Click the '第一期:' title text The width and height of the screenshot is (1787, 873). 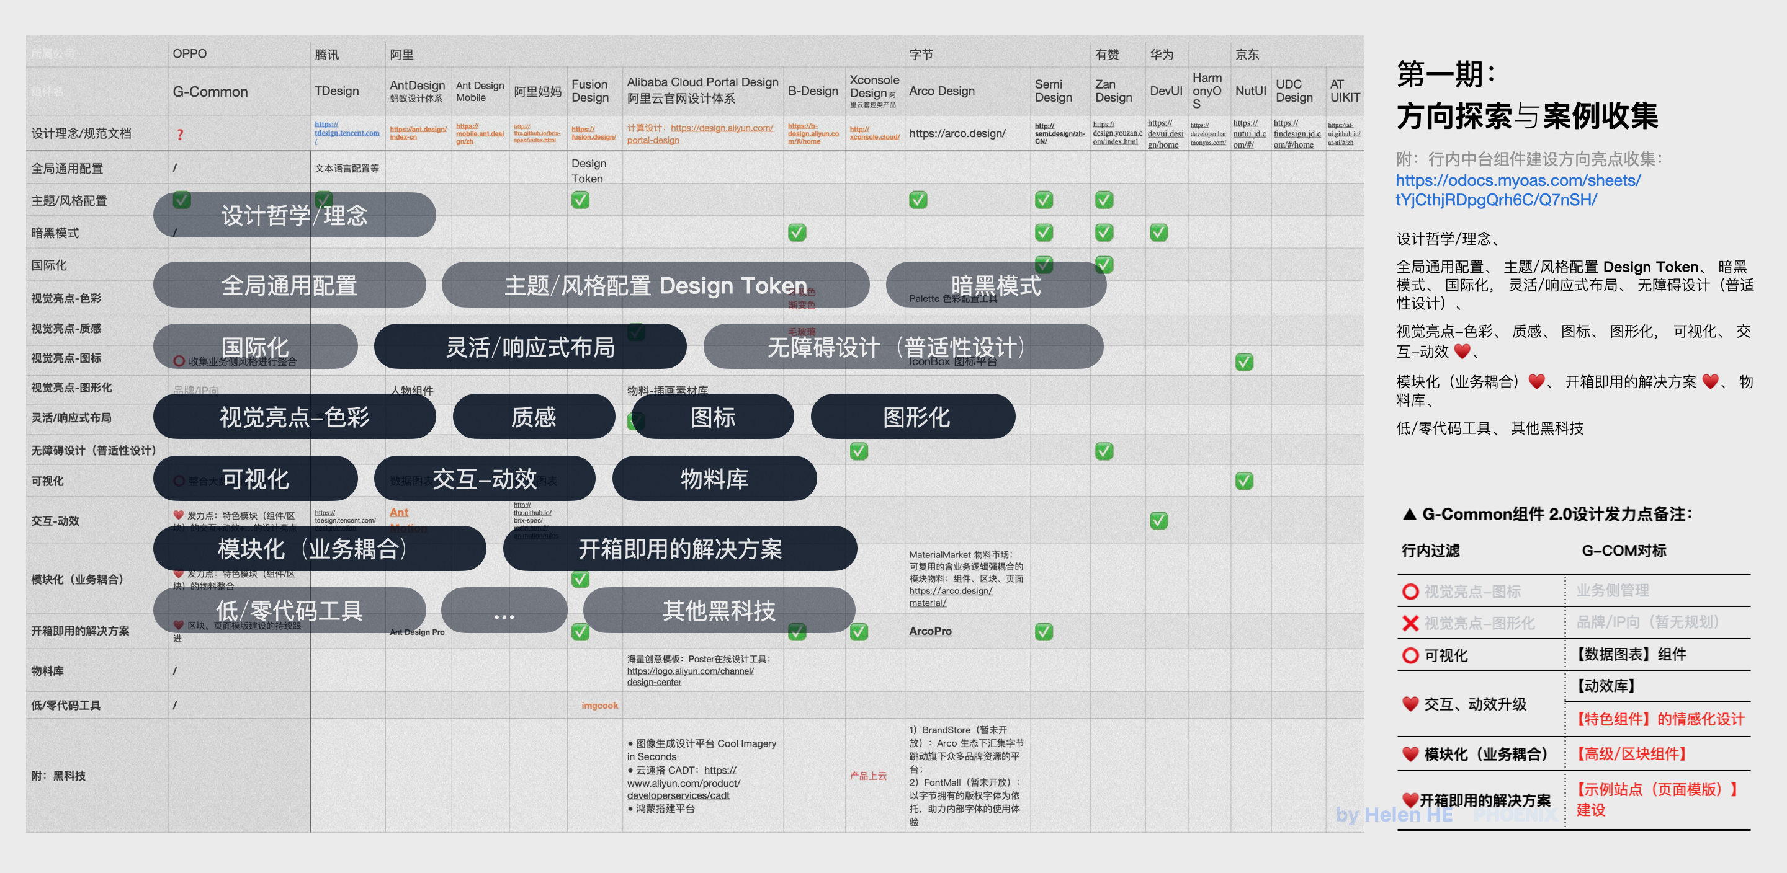tap(1447, 74)
